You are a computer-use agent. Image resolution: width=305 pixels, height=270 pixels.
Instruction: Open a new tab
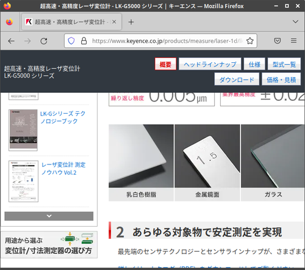(x=131, y=22)
